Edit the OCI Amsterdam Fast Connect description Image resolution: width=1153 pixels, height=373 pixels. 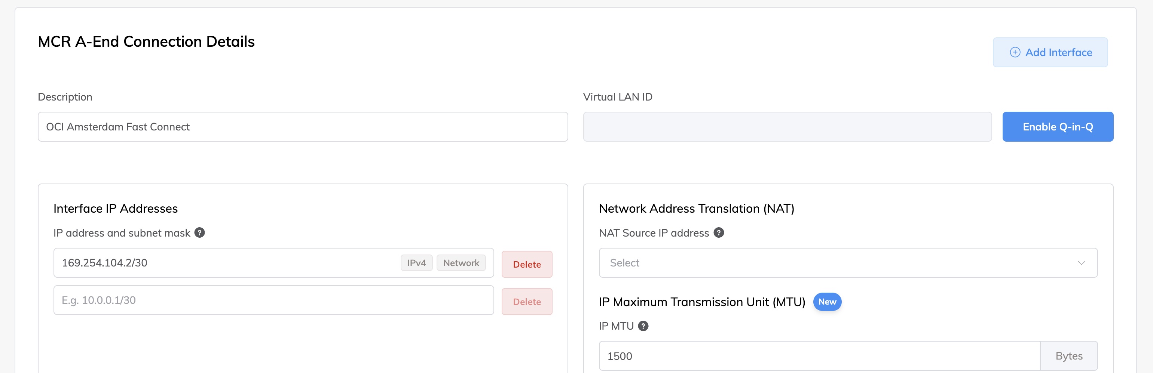pyautogui.click(x=303, y=127)
